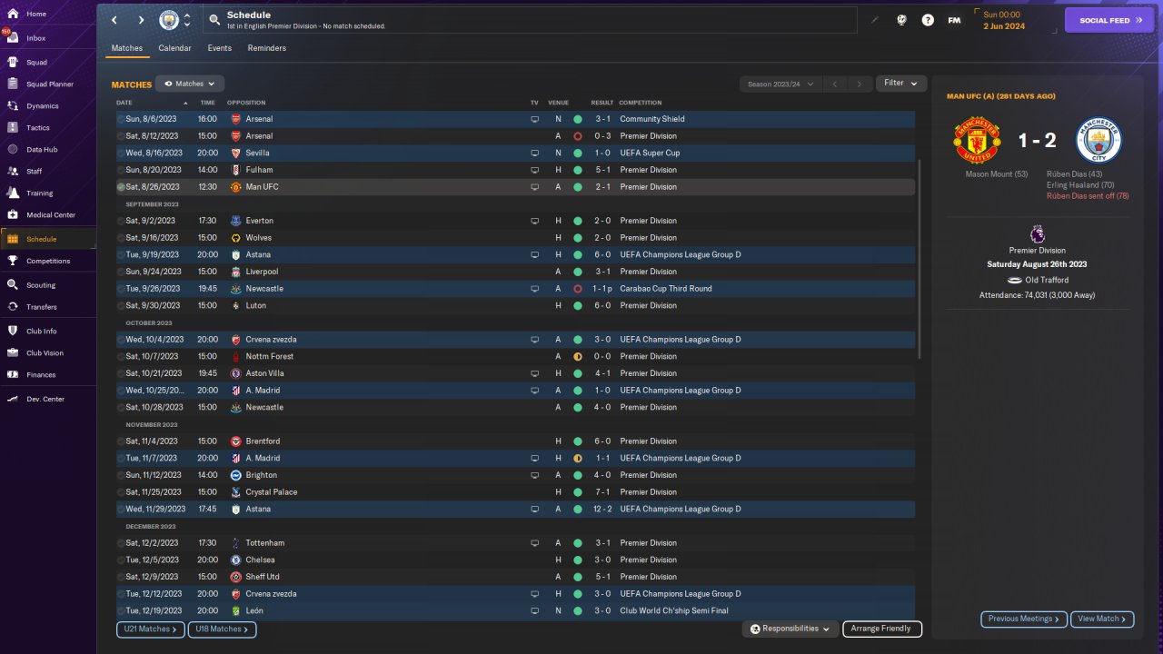Open the Home section in sidebar
This screenshot has width=1163, height=654.
pyautogui.click(x=36, y=15)
